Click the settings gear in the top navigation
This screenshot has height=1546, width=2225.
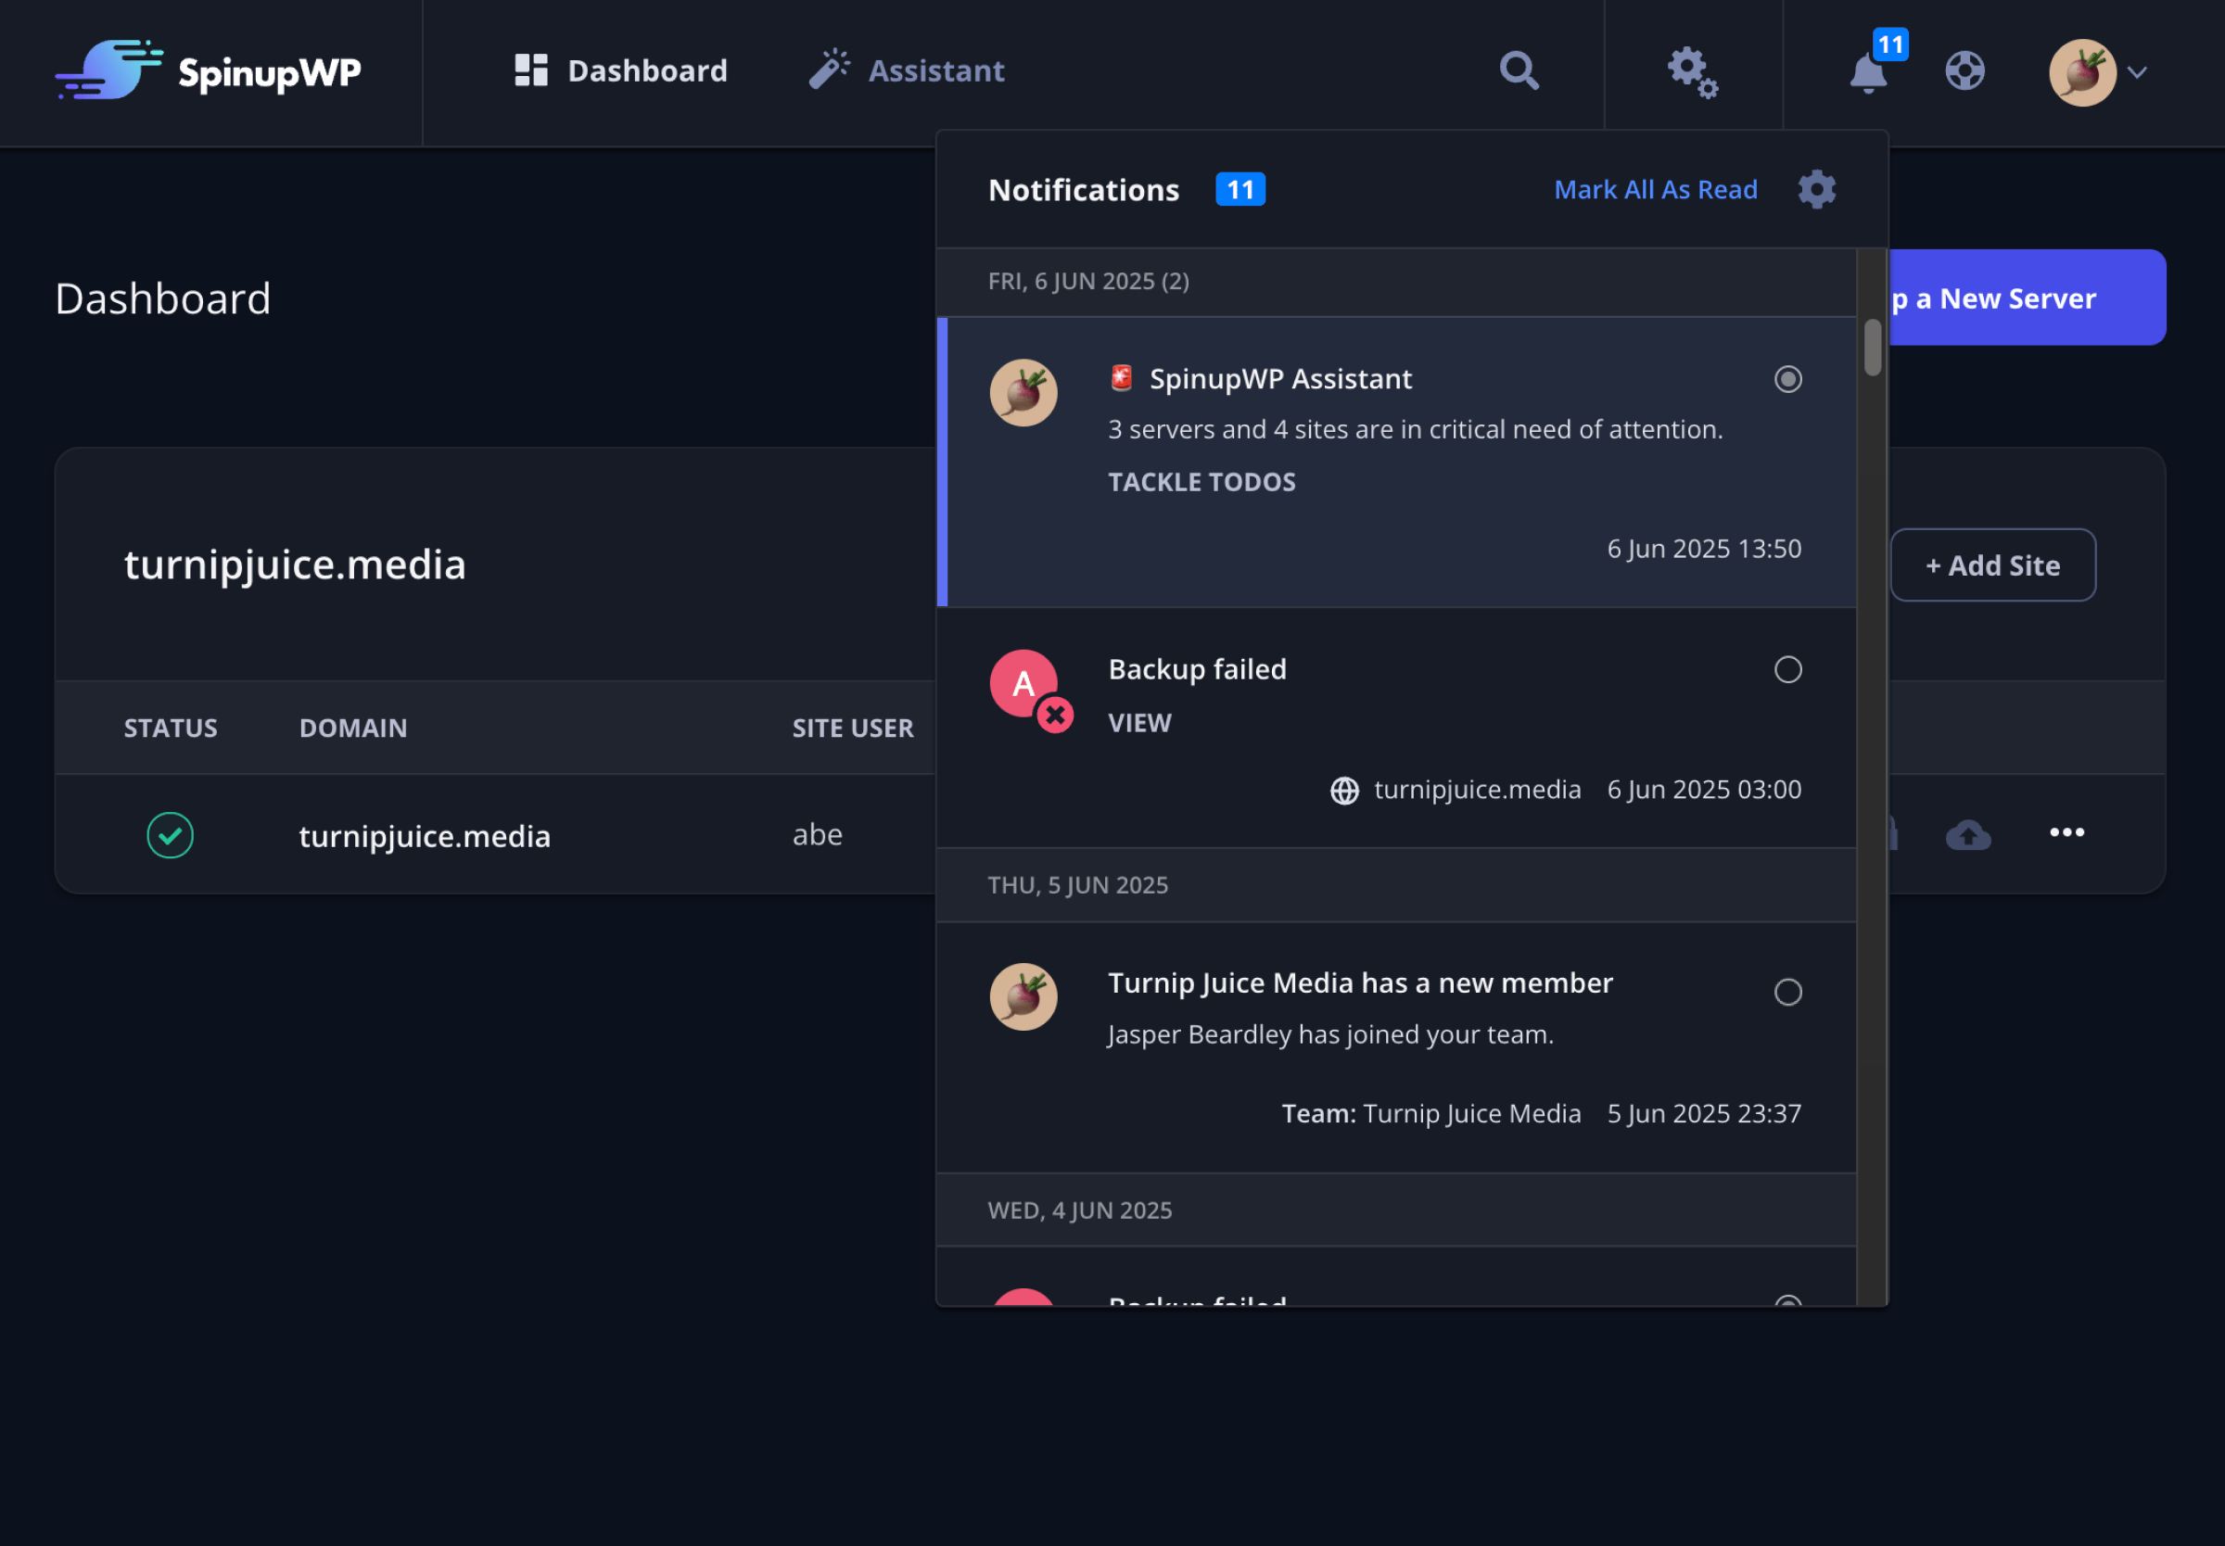click(1690, 70)
